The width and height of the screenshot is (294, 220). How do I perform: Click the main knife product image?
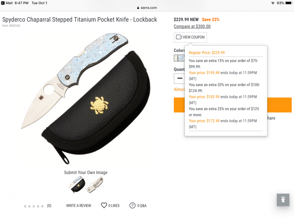(x=86, y=99)
